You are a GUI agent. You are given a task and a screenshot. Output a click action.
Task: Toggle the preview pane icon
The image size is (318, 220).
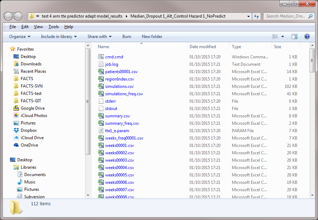click(294, 37)
